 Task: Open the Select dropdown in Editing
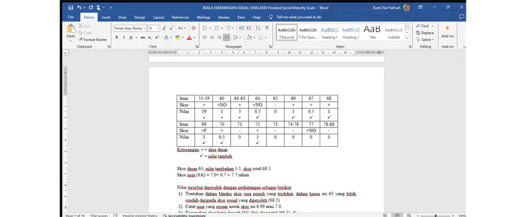coord(425,40)
